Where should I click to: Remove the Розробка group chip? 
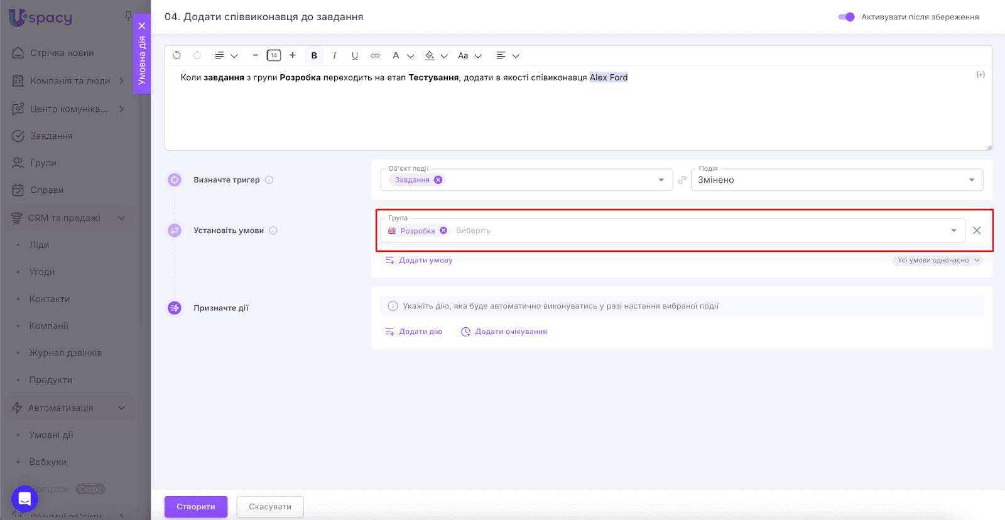pyautogui.click(x=443, y=230)
